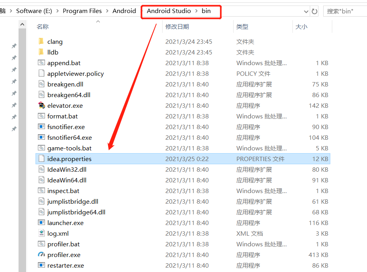Select the log.xml file icon
This screenshot has width=367, height=272.
click(x=41, y=233)
